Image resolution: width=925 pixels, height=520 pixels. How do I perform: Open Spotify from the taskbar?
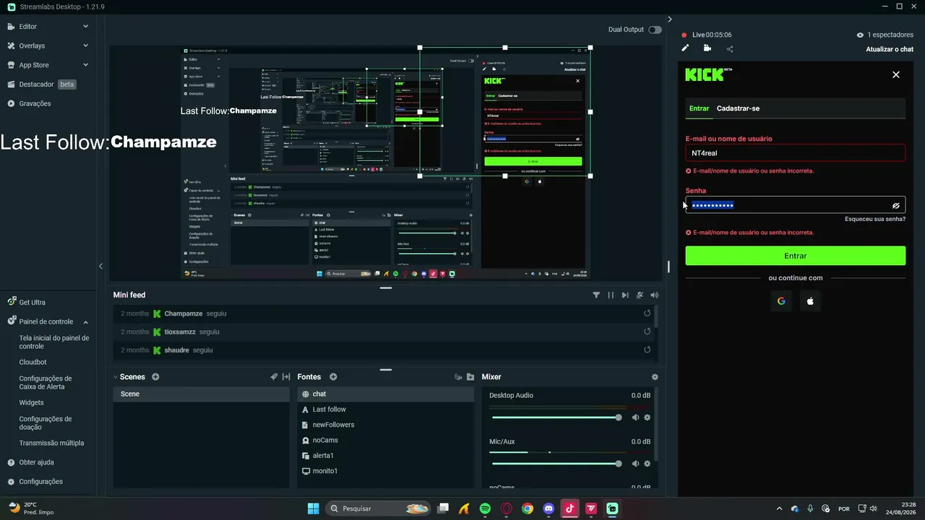[485, 508]
